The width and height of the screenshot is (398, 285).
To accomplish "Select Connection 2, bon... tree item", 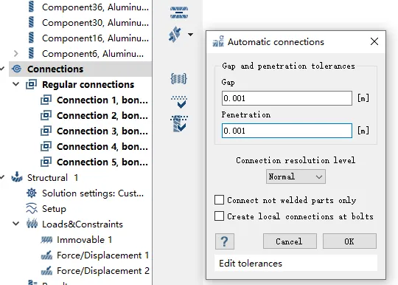I will pos(102,116).
